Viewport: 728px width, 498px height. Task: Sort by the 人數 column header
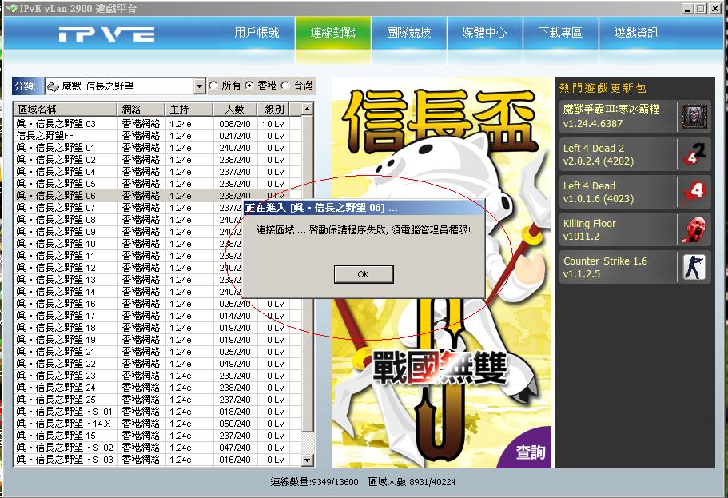235,110
